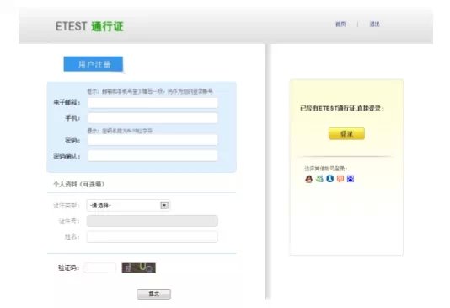This screenshot has height=308, width=450.
Task: Open the 用户注册 tab
Action: (94, 64)
